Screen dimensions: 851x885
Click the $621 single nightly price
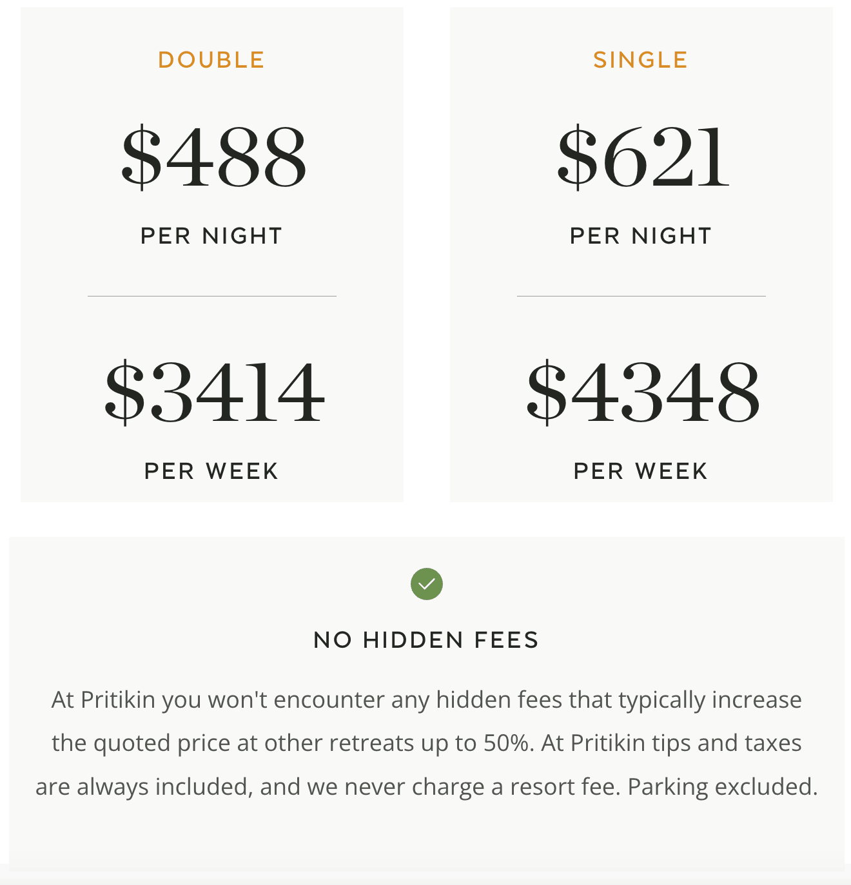643,157
